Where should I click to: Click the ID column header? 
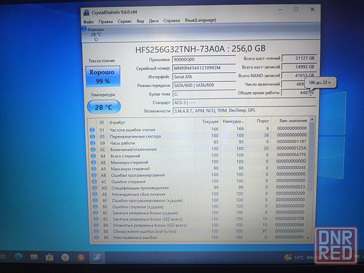(102, 122)
